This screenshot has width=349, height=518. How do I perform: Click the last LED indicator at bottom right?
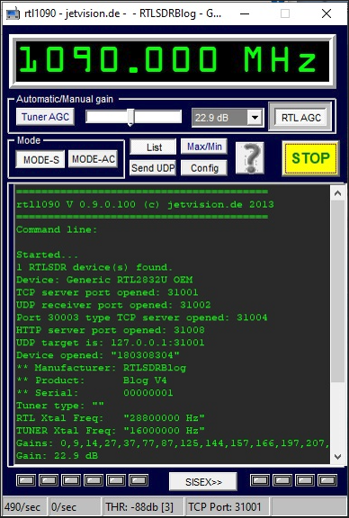coord(327,480)
